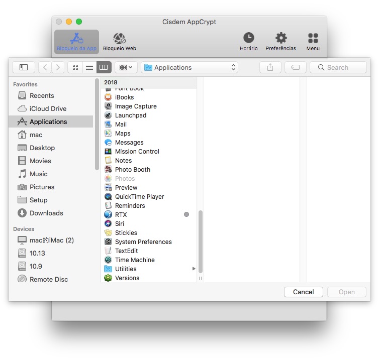
Task: Go back with the left chevron button
Action: 45,67
